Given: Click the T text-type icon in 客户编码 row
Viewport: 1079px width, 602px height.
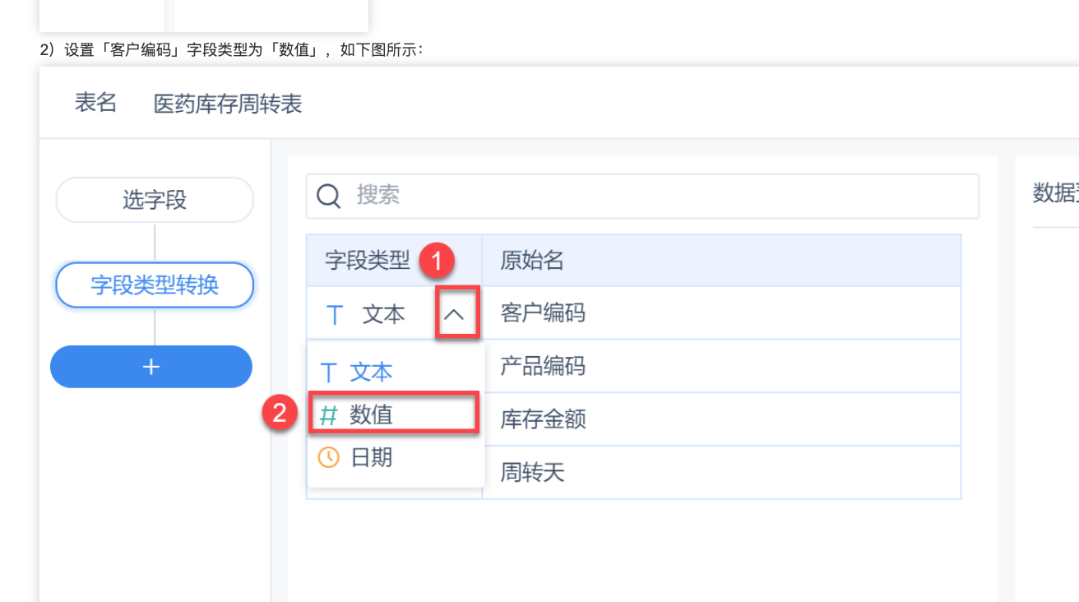Looking at the screenshot, I should pyautogui.click(x=334, y=314).
